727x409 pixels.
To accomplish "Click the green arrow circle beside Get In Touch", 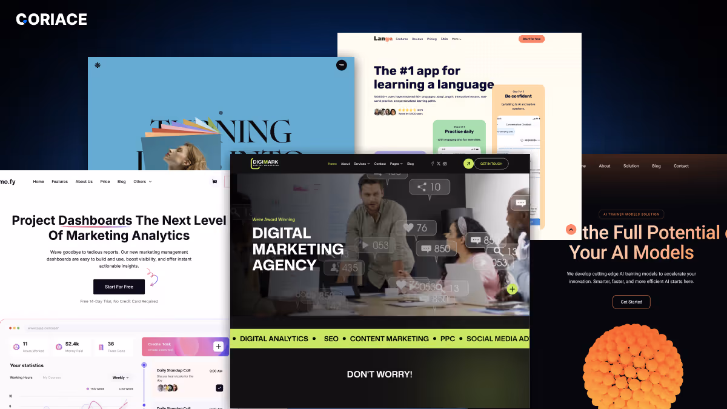I will click(x=468, y=164).
